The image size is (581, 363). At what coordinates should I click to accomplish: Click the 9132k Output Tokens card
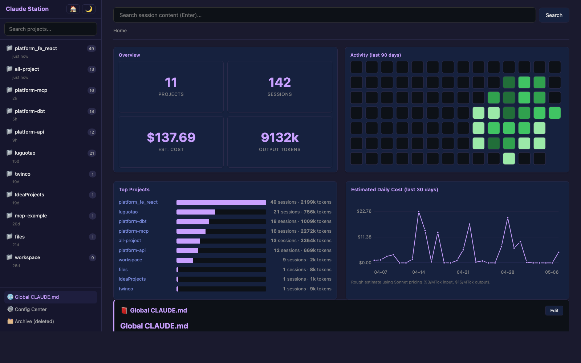[x=280, y=142]
